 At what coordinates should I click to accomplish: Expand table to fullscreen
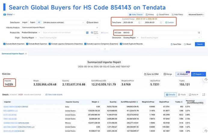pos(204,95)
